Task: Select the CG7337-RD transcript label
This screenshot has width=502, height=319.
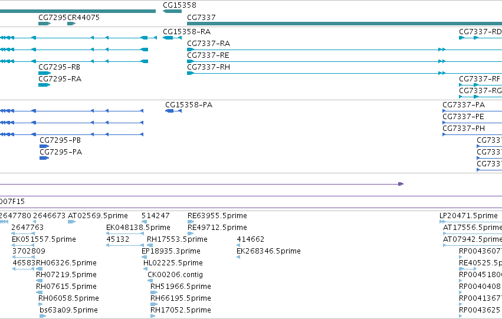Action: (480, 31)
